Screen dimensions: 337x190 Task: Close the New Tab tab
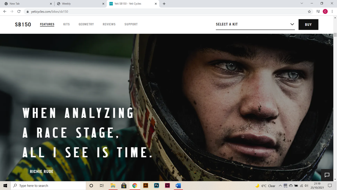click(51, 4)
